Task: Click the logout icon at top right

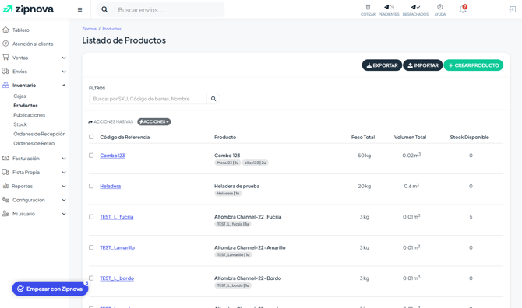Action: (513, 9)
